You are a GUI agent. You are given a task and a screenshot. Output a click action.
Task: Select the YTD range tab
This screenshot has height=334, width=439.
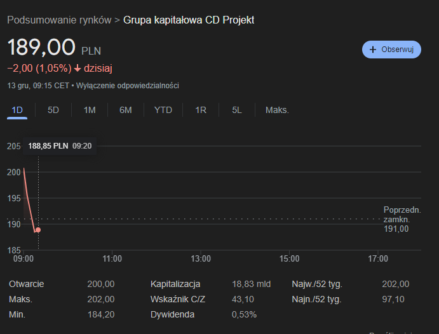[163, 110]
